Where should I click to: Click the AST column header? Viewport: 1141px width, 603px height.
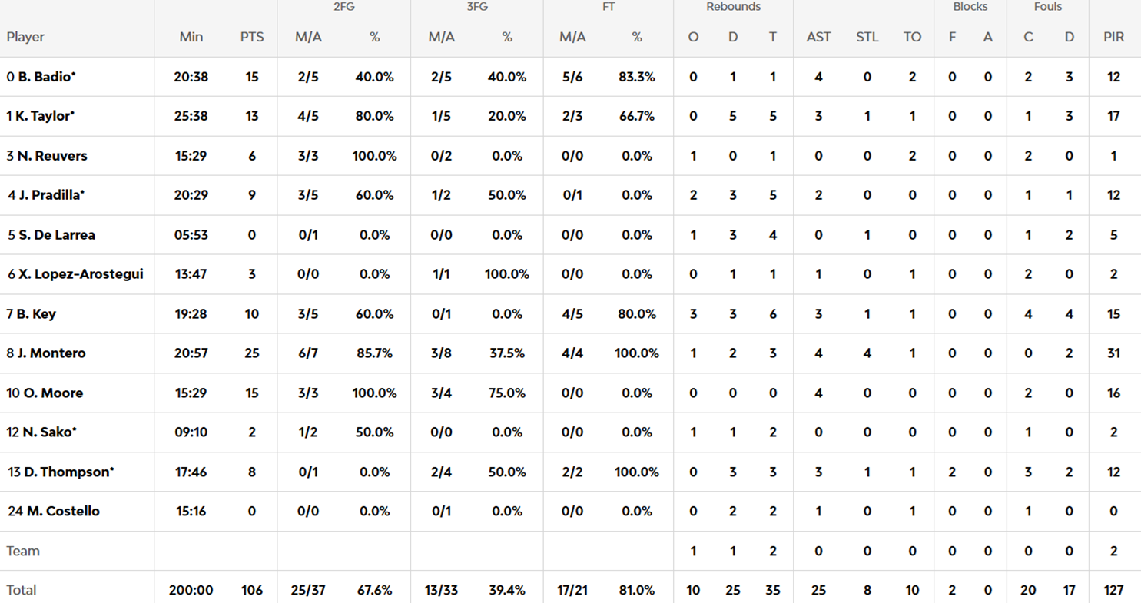(x=818, y=37)
